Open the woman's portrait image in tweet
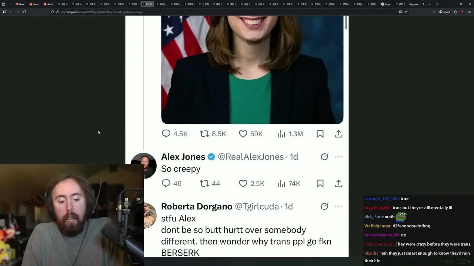 252,70
